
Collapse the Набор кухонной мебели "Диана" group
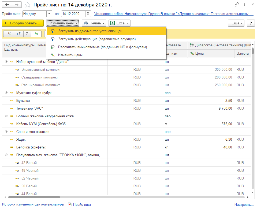(6, 62)
